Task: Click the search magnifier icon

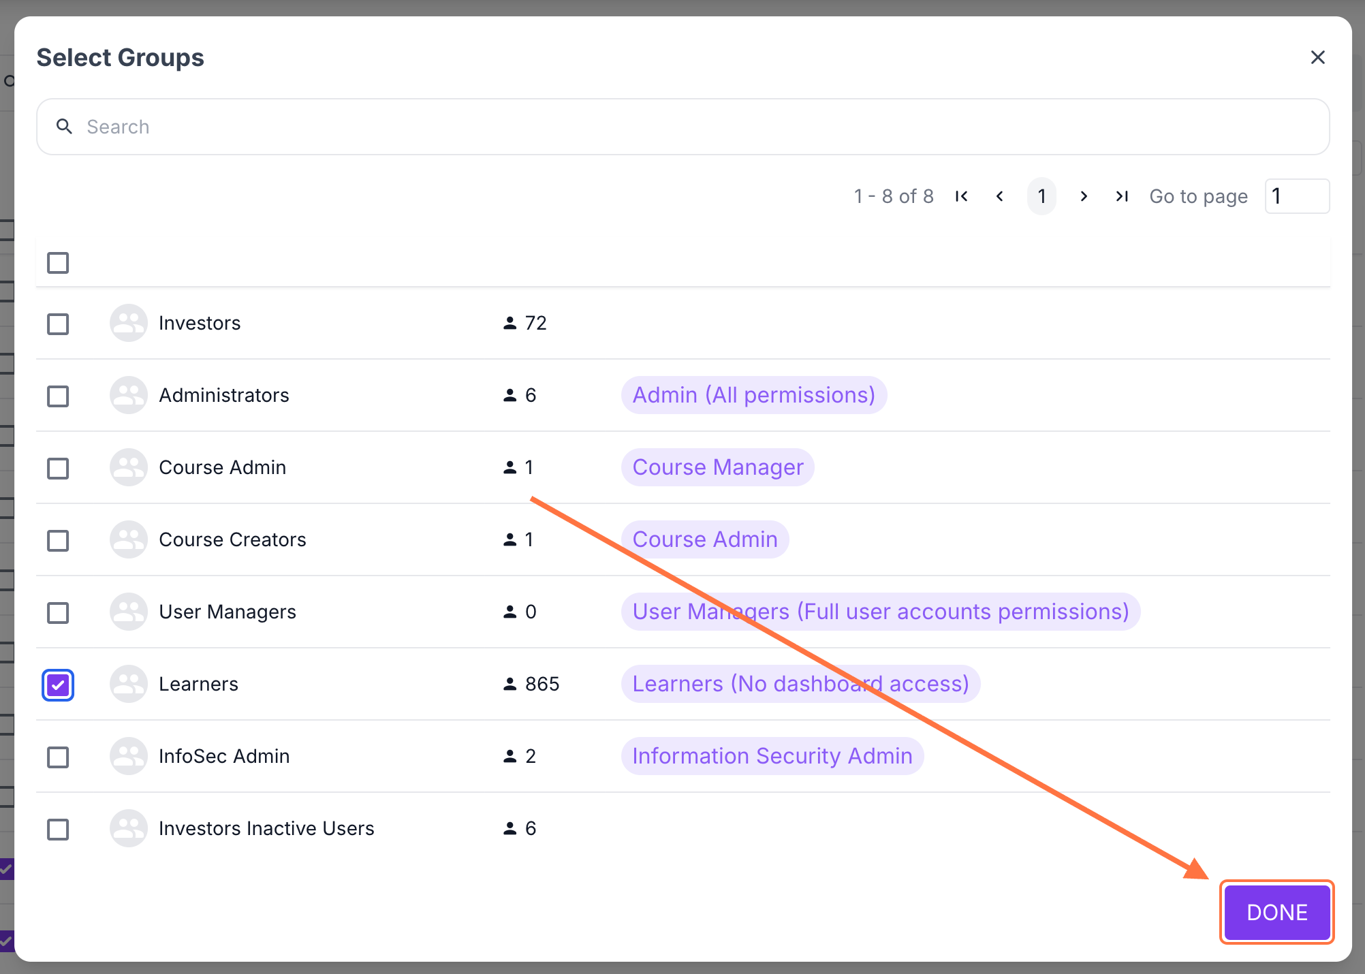Action: 64,127
